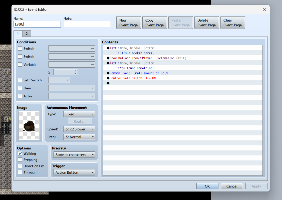
Task: Close the Event Editor dialog
Action: coord(264,10)
